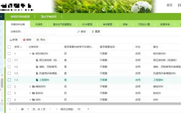
Task: Collapse the left sidebar arrow
Action: pyautogui.click(x=1, y=17)
